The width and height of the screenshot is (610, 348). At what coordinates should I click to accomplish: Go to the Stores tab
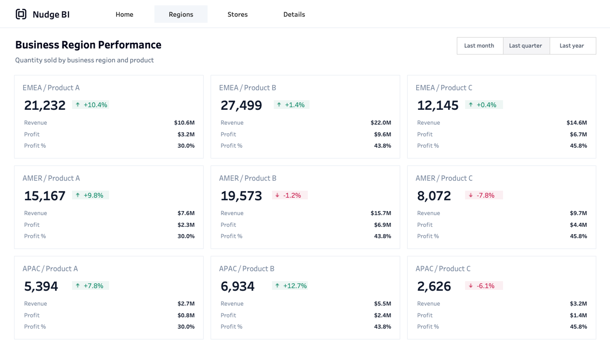pyautogui.click(x=237, y=14)
